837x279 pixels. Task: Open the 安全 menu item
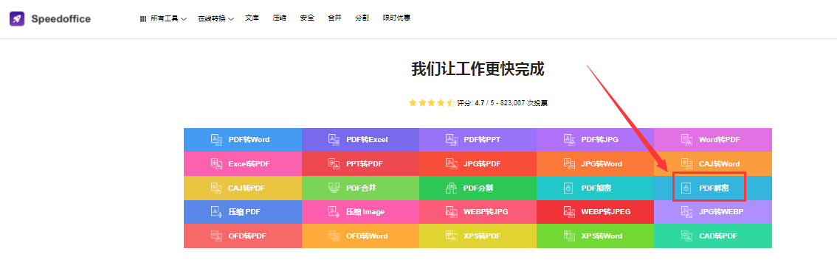click(x=307, y=18)
